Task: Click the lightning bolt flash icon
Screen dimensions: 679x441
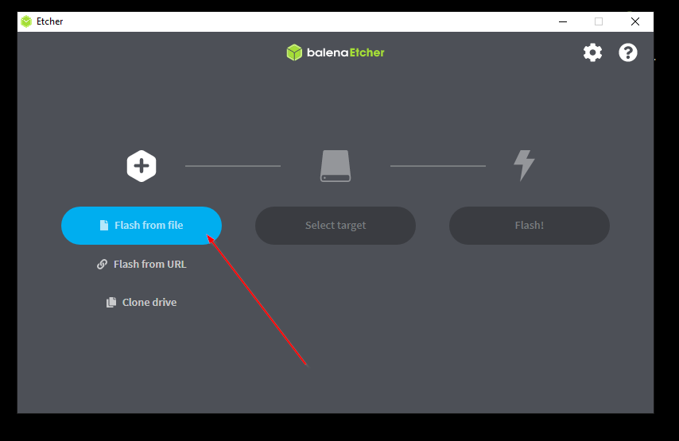Action: click(x=524, y=165)
